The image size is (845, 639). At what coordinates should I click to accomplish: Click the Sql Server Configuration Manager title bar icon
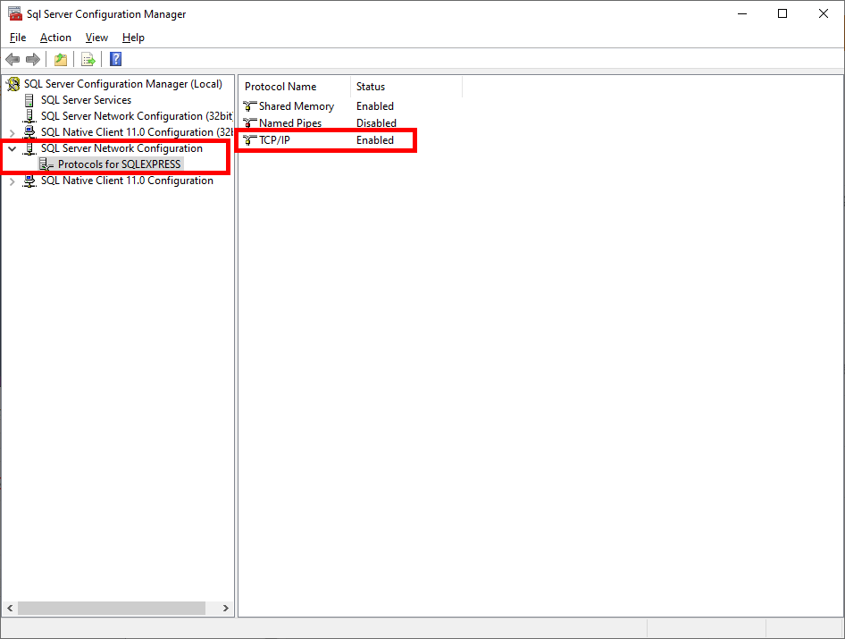point(14,14)
